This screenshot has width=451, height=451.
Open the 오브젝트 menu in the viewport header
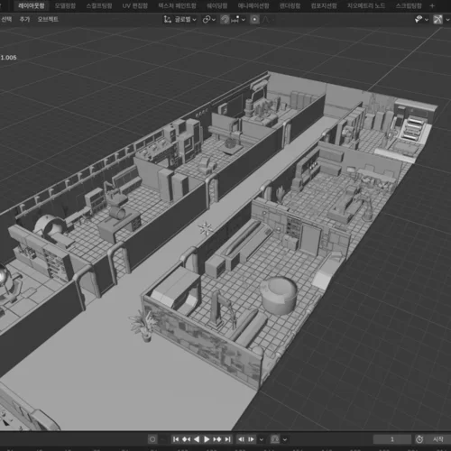[x=48, y=20]
